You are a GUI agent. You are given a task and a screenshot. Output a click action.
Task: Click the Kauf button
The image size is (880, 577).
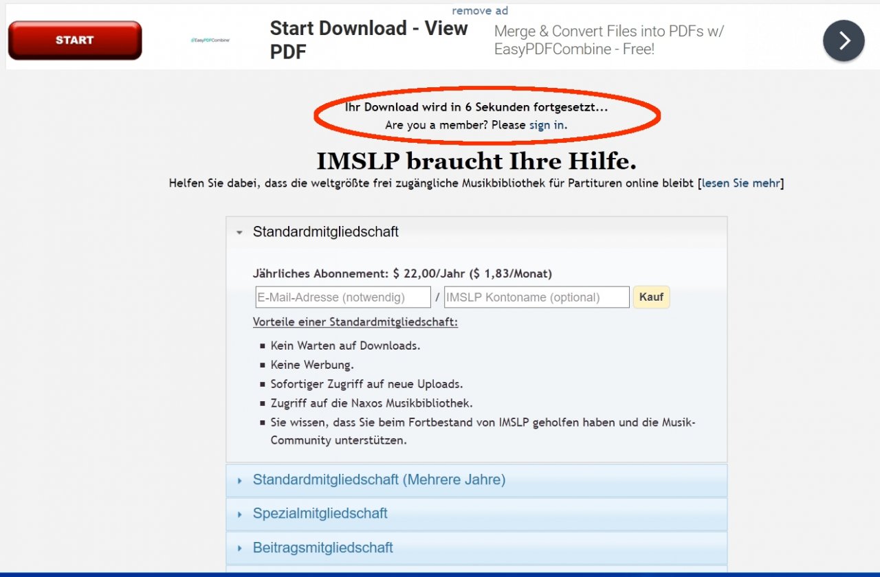click(x=651, y=297)
